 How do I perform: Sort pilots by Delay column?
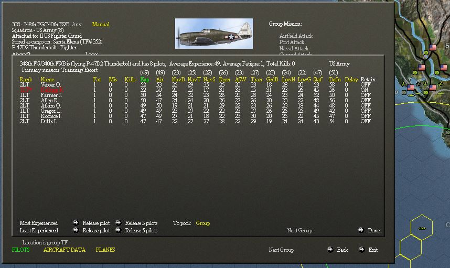click(x=351, y=79)
